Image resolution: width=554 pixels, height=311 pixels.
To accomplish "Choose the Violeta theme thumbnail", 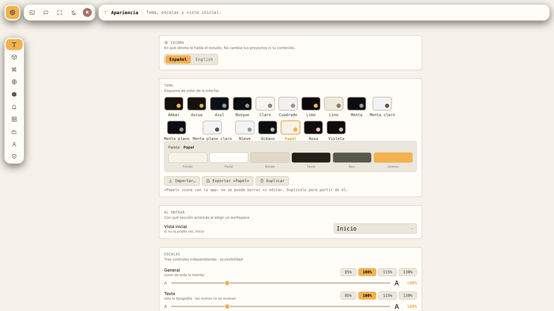I will [x=336, y=127].
